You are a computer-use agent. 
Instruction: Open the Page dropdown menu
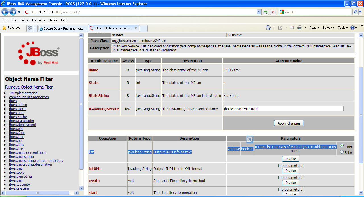312,27
